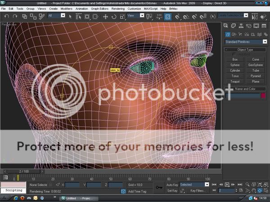Choose the Cameras category icon

click(247, 34)
